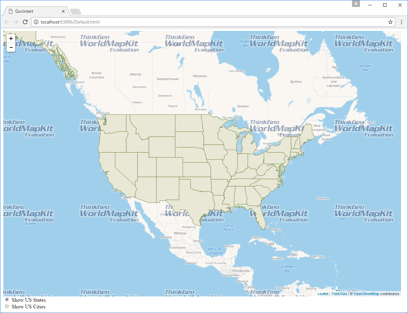408x313 pixels.
Task: Zoom in on the map
Action: point(11,39)
